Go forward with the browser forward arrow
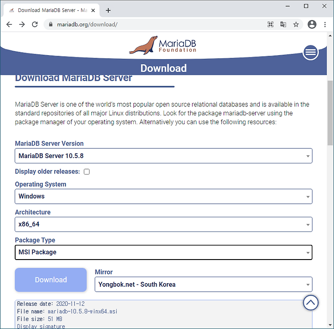The height and width of the screenshot is (329, 334). tap(22, 24)
